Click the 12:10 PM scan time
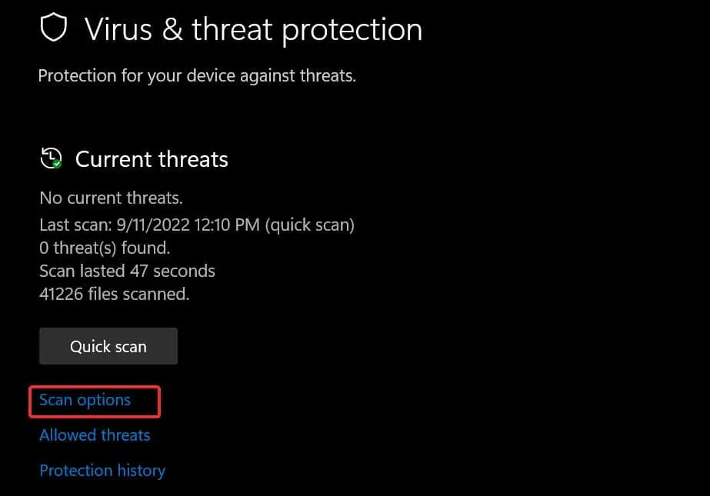 tap(227, 225)
